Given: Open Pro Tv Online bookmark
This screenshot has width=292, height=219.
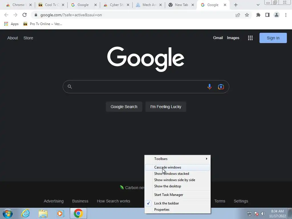Looking at the screenshot, I should 43,24.
